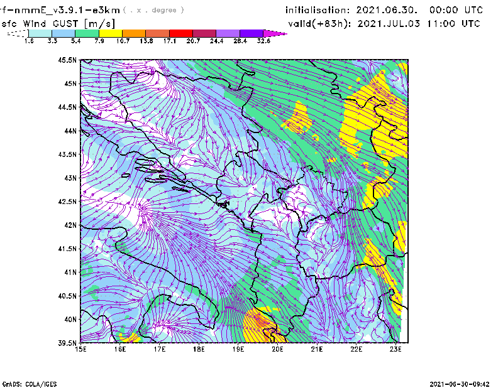Click the '15E' longitude label

coord(80,349)
